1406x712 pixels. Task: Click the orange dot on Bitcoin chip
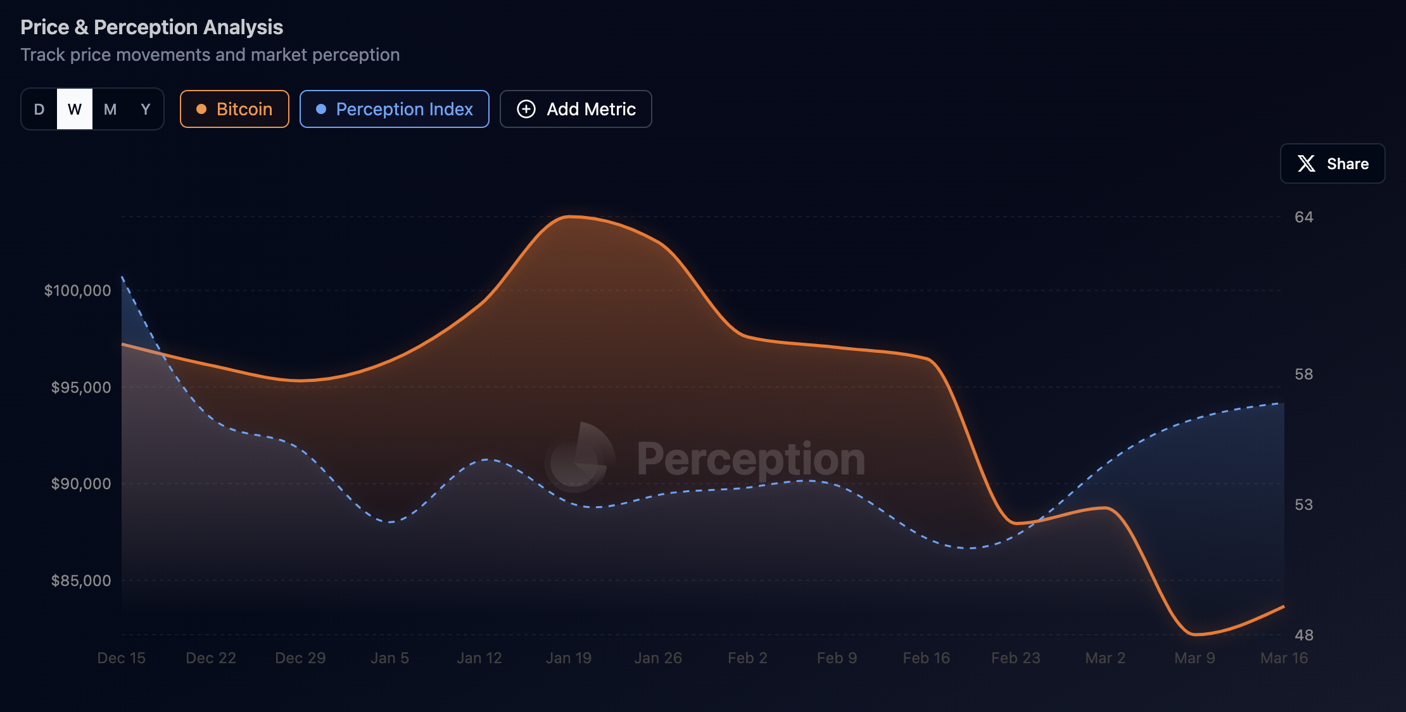[201, 109]
